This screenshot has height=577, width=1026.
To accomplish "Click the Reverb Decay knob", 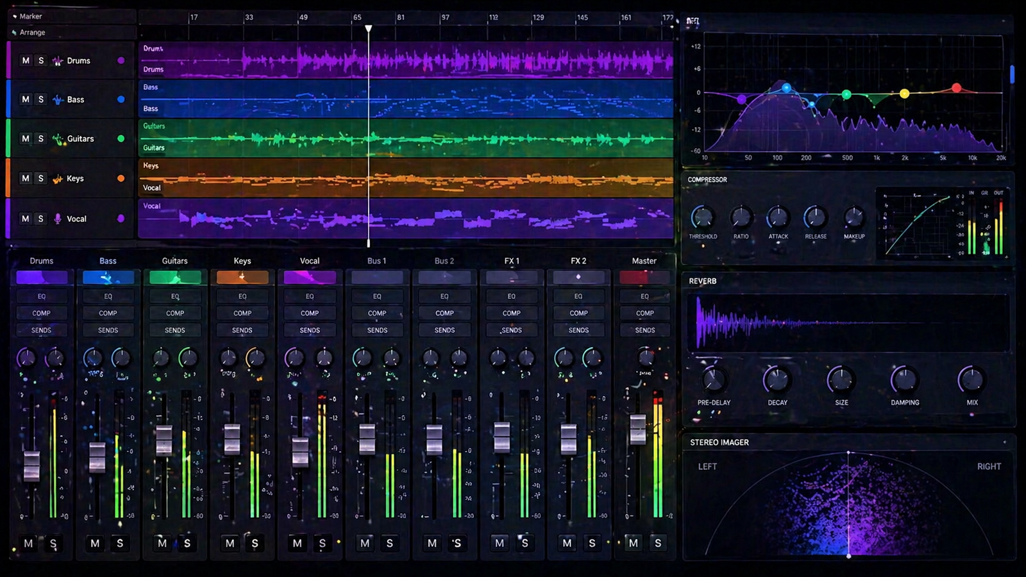I will coord(777,380).
